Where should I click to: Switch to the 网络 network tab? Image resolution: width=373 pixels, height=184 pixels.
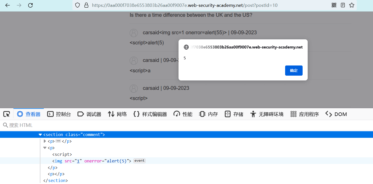(117, 114)
